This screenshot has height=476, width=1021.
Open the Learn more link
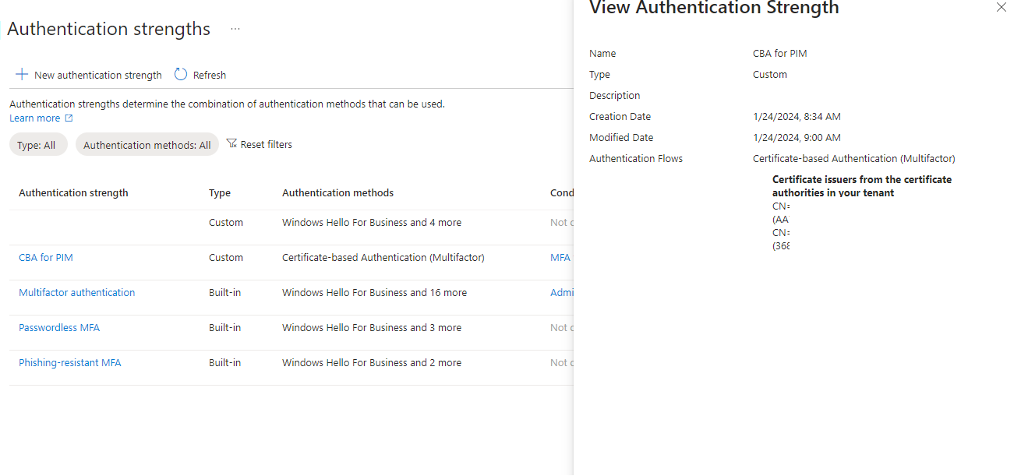(34, 118)
